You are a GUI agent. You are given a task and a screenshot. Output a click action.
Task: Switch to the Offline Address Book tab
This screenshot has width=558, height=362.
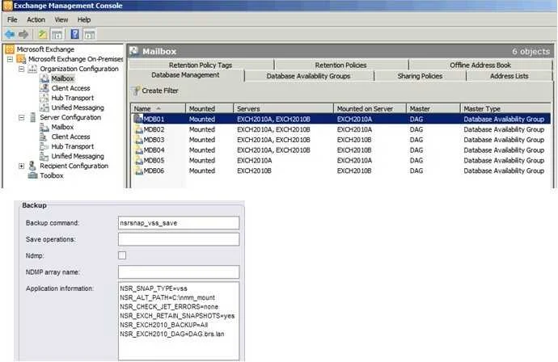click(x=480, y=65)
